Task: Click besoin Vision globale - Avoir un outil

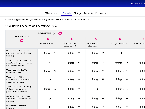Action: point(19,89)
